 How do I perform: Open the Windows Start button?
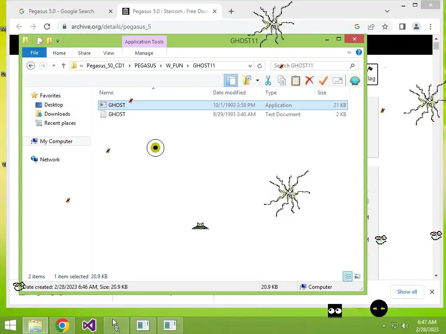click(10, 325)
